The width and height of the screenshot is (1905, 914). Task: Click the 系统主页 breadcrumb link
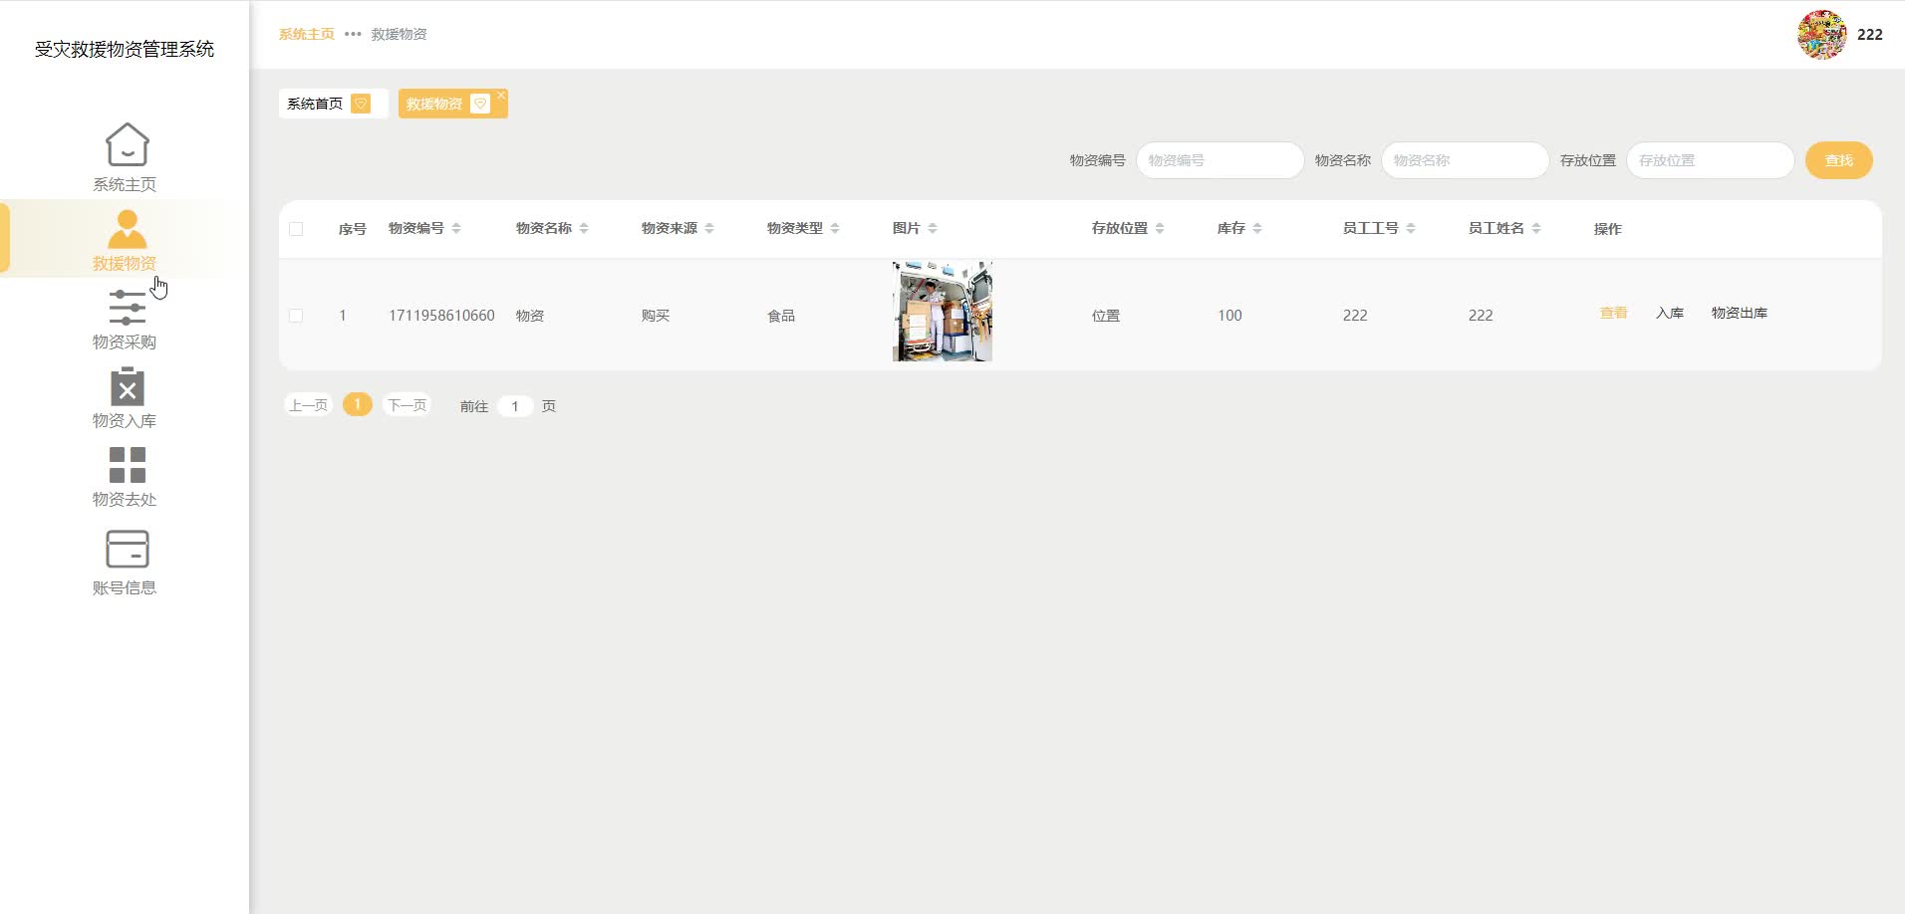pos(307,34)
